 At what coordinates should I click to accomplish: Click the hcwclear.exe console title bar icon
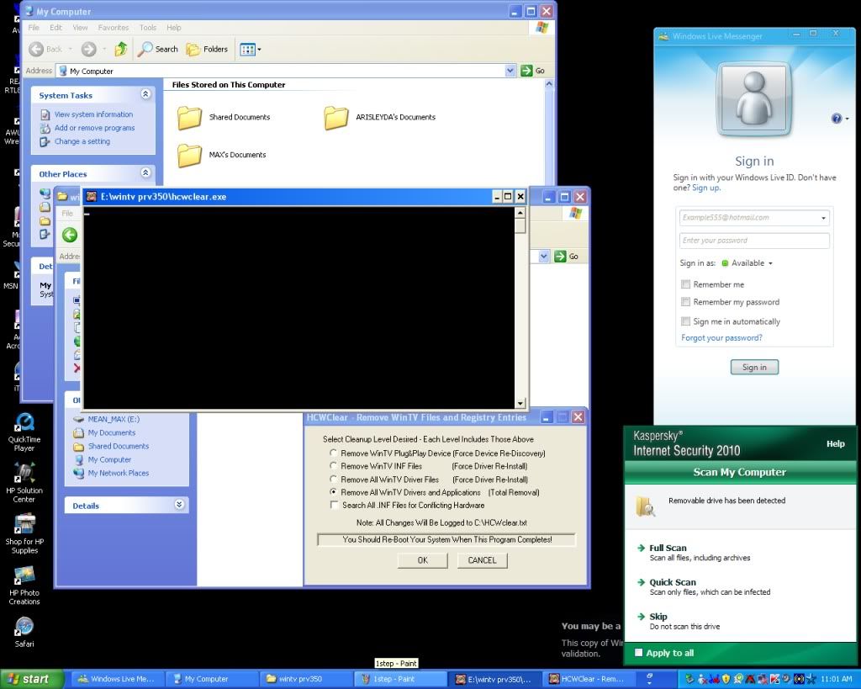pyautogui.click(x=92, y=197)
